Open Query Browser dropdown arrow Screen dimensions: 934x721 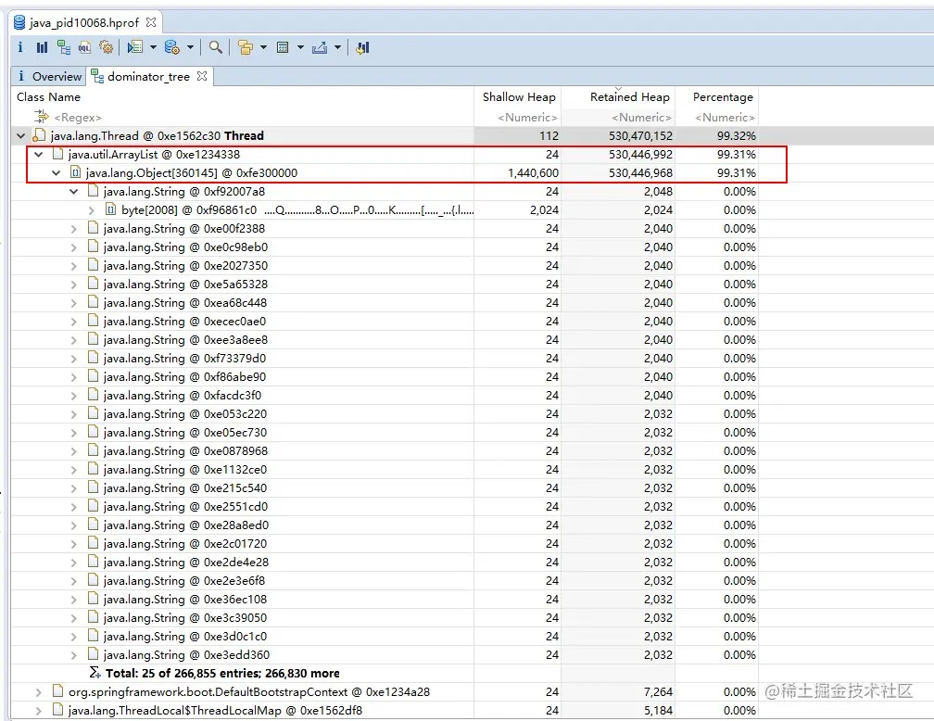pos(191,47)
